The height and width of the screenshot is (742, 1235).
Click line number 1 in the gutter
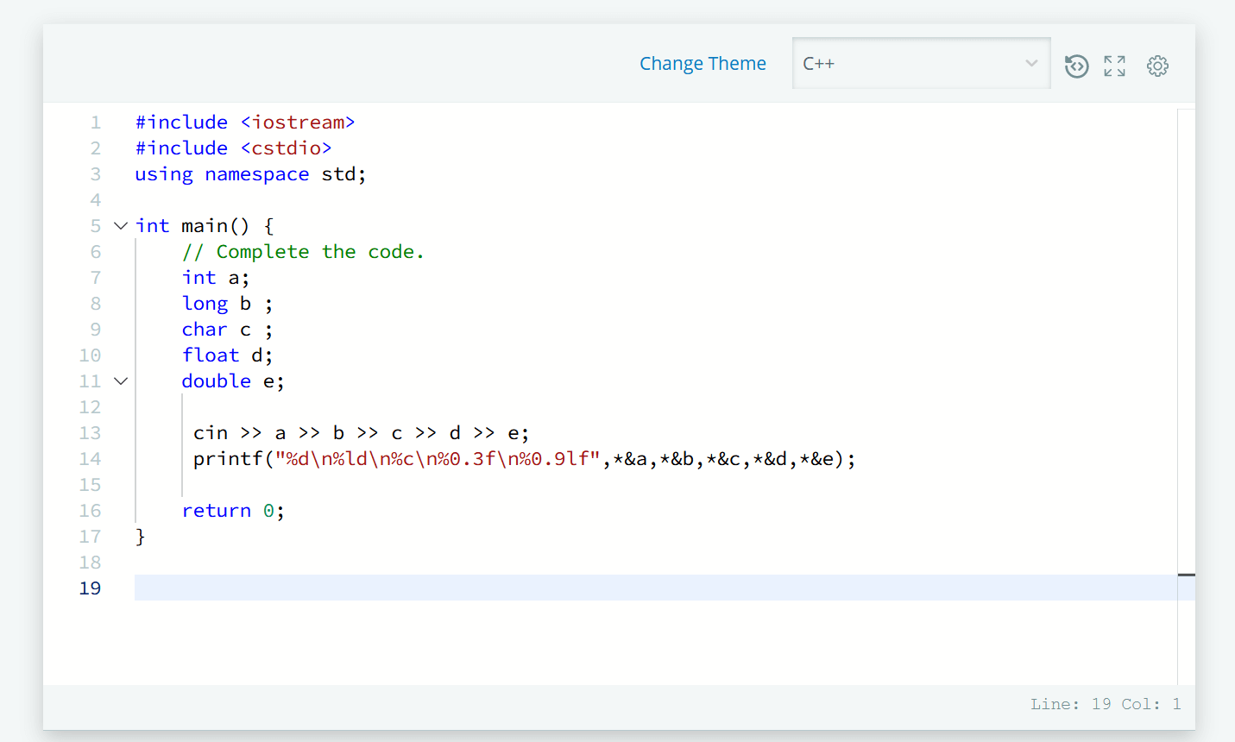95,122
